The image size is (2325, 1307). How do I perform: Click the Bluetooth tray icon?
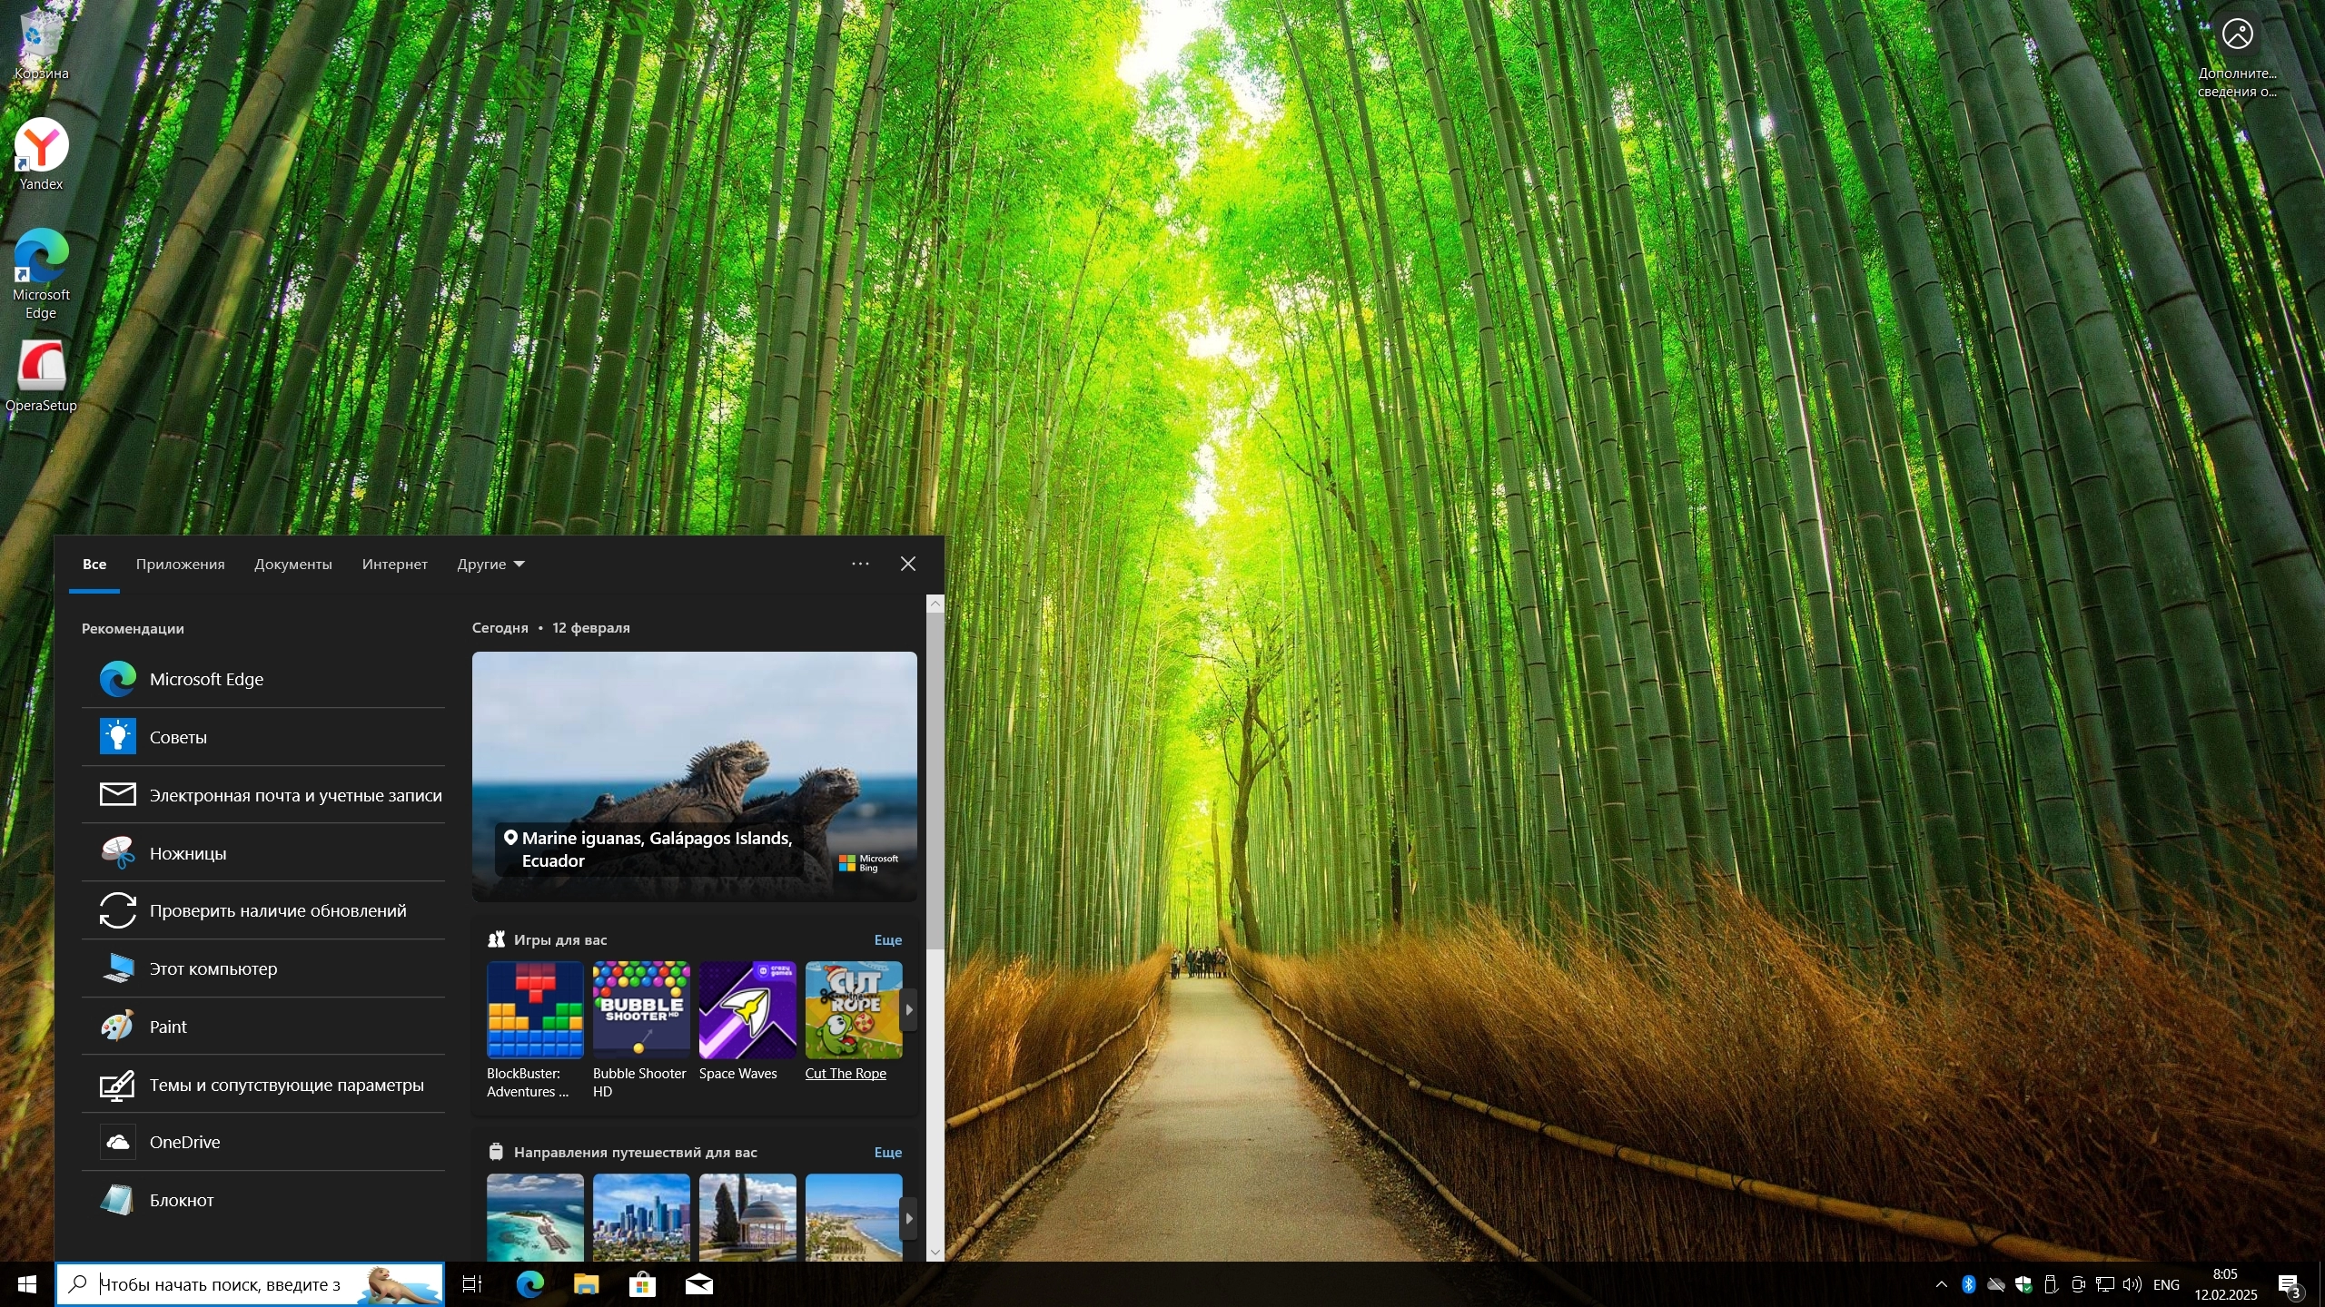pos(1968,1284)
